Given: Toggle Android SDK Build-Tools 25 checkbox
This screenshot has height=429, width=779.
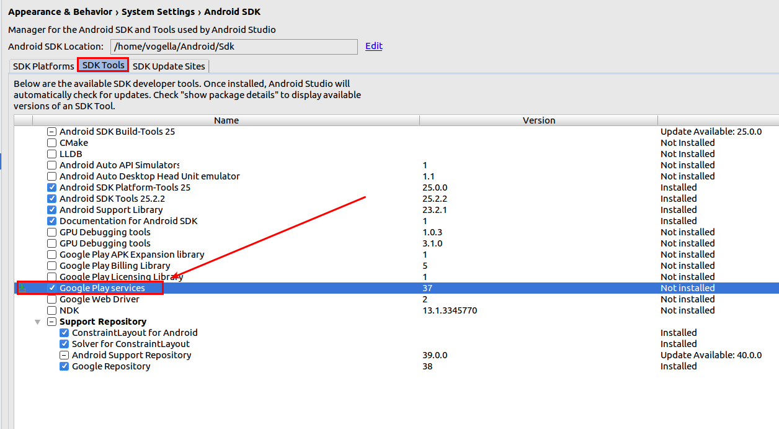Looking at the screenshot, I should point(52,132).
